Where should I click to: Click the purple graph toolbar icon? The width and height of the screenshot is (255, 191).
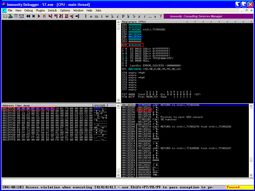(x=21, y=16)
